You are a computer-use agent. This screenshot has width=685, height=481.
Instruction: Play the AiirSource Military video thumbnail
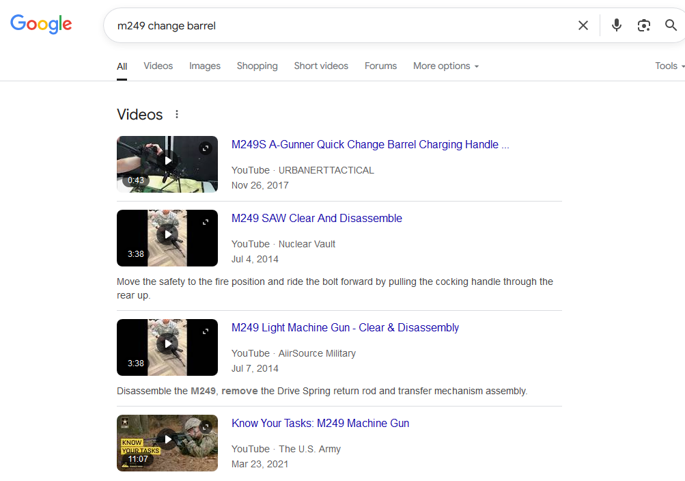tap(167, 347)
